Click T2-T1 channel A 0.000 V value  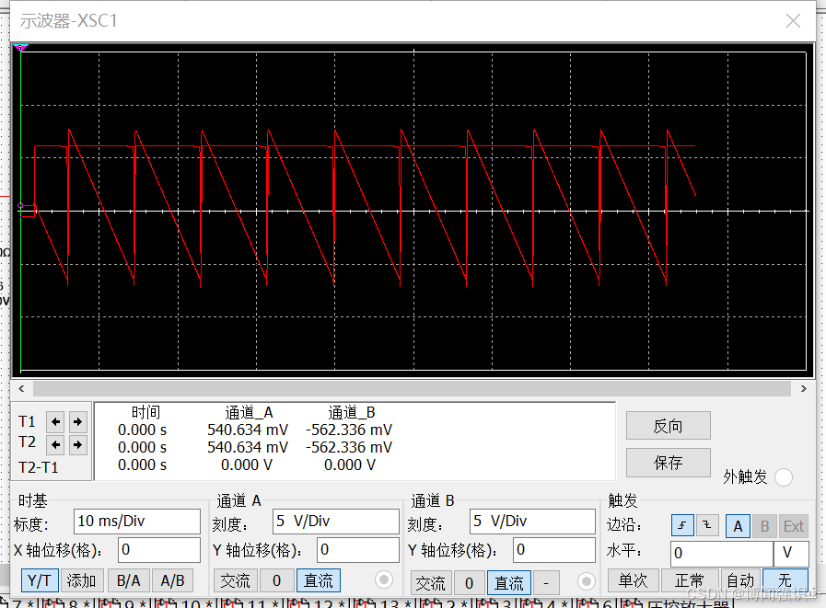247,465
